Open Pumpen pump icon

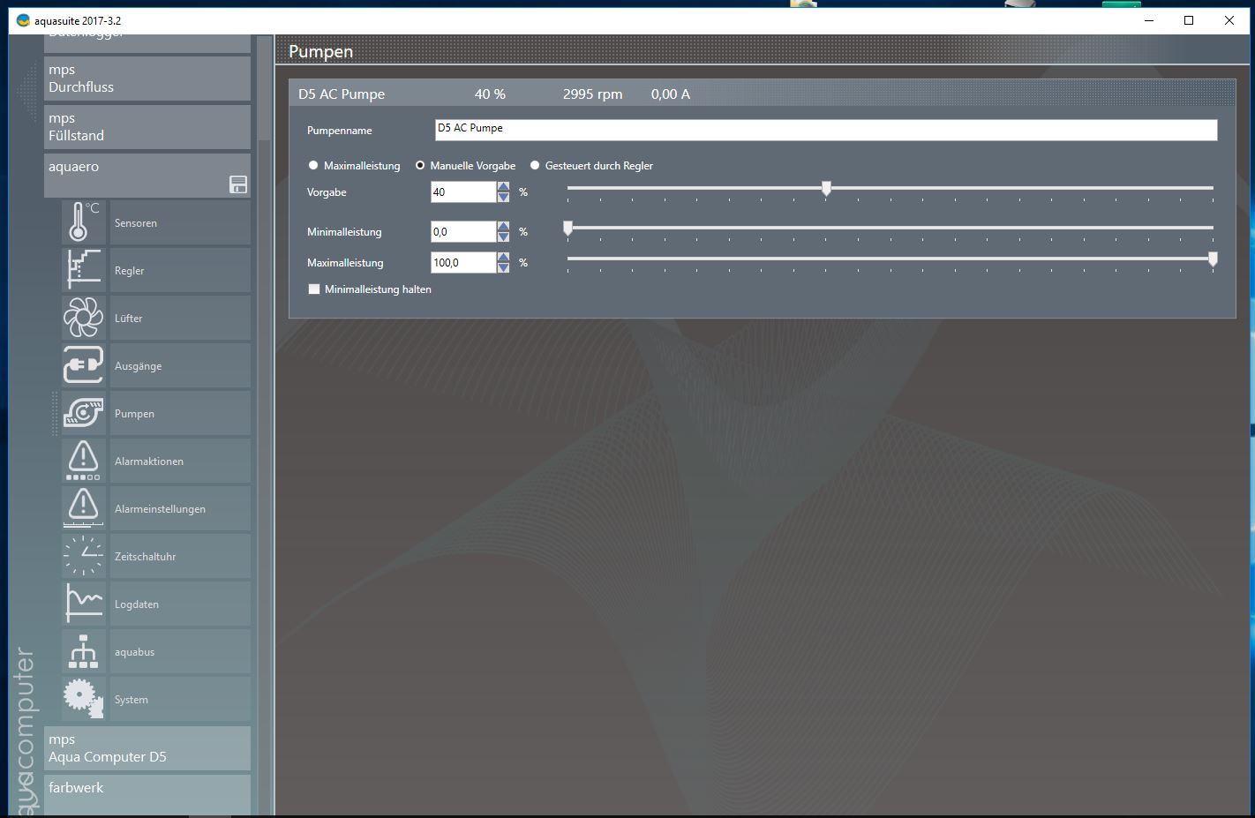84,413
